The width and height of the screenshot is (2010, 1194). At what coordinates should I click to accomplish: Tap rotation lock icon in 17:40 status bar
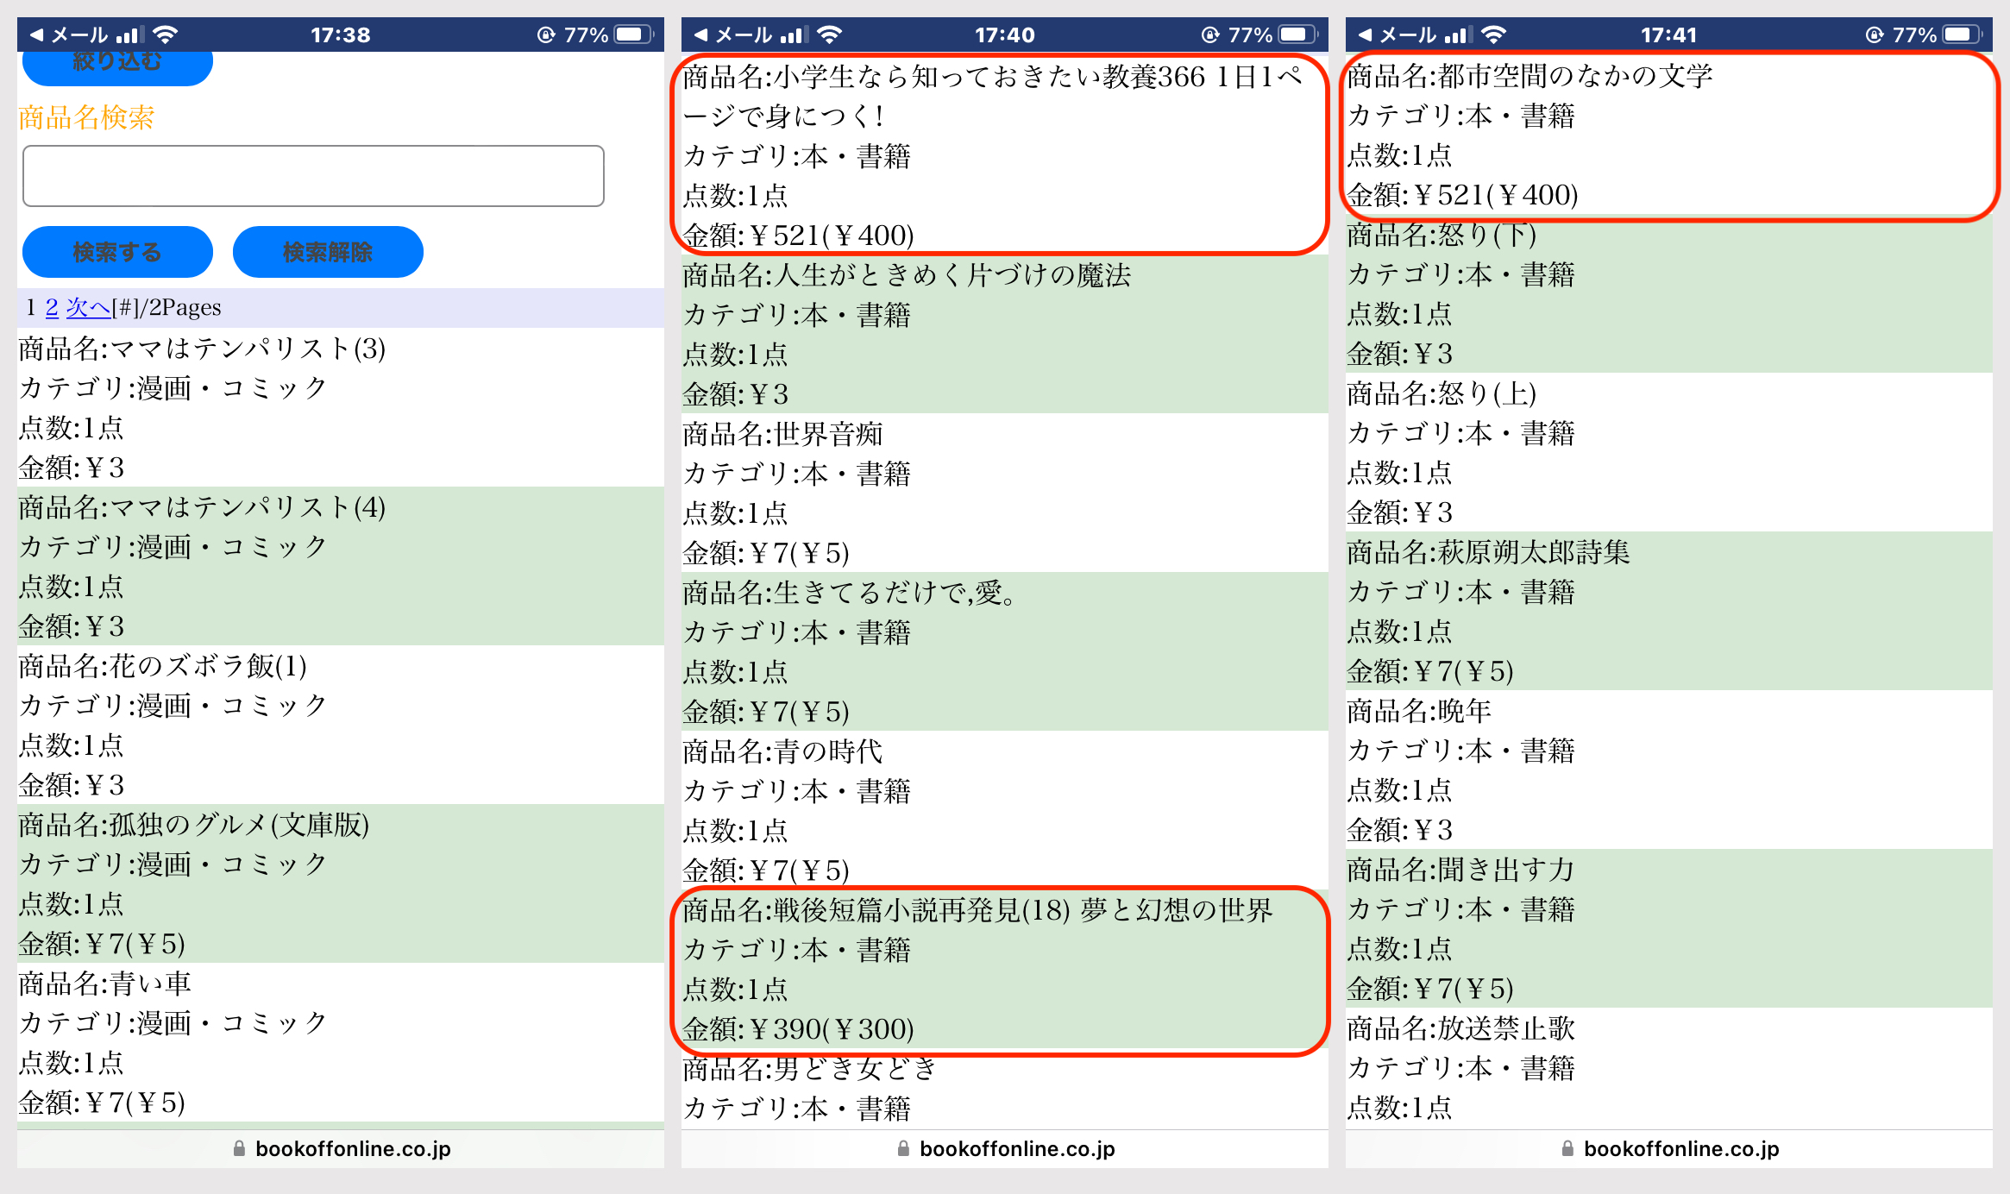[x=1210, y=35]
